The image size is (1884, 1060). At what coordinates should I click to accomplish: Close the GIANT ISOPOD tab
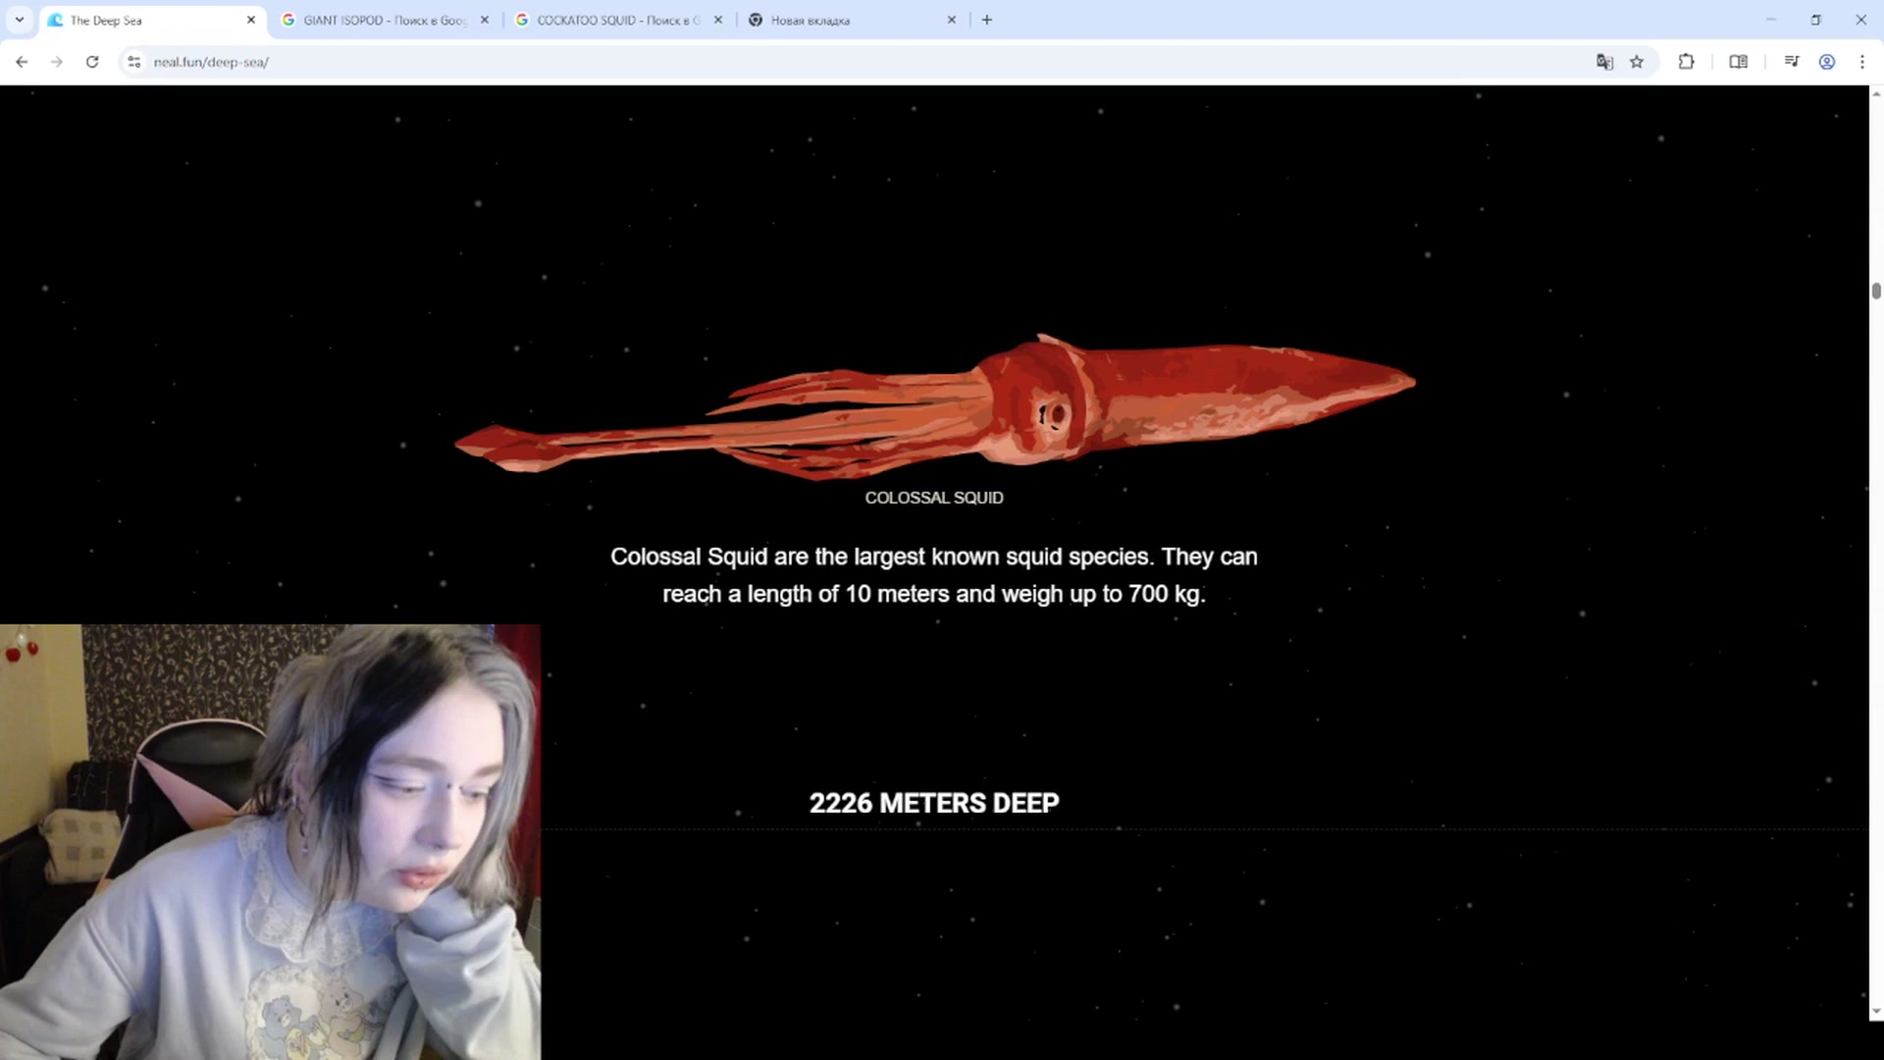click(484, 20)
